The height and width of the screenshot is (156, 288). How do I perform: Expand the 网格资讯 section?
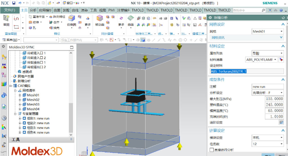click(x=281, y=37)
